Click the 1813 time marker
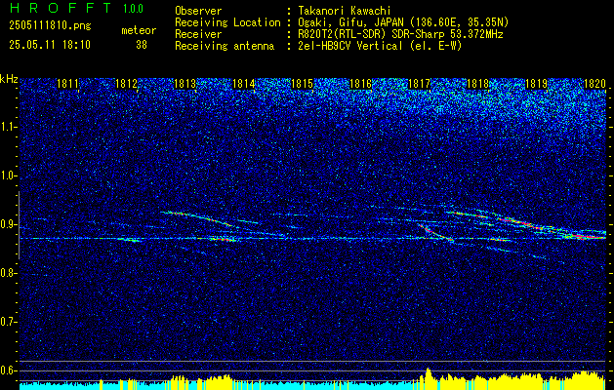 click(x=184, y=84)
